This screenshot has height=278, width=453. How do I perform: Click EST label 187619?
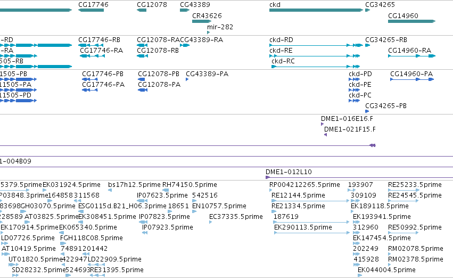(286, 216)
